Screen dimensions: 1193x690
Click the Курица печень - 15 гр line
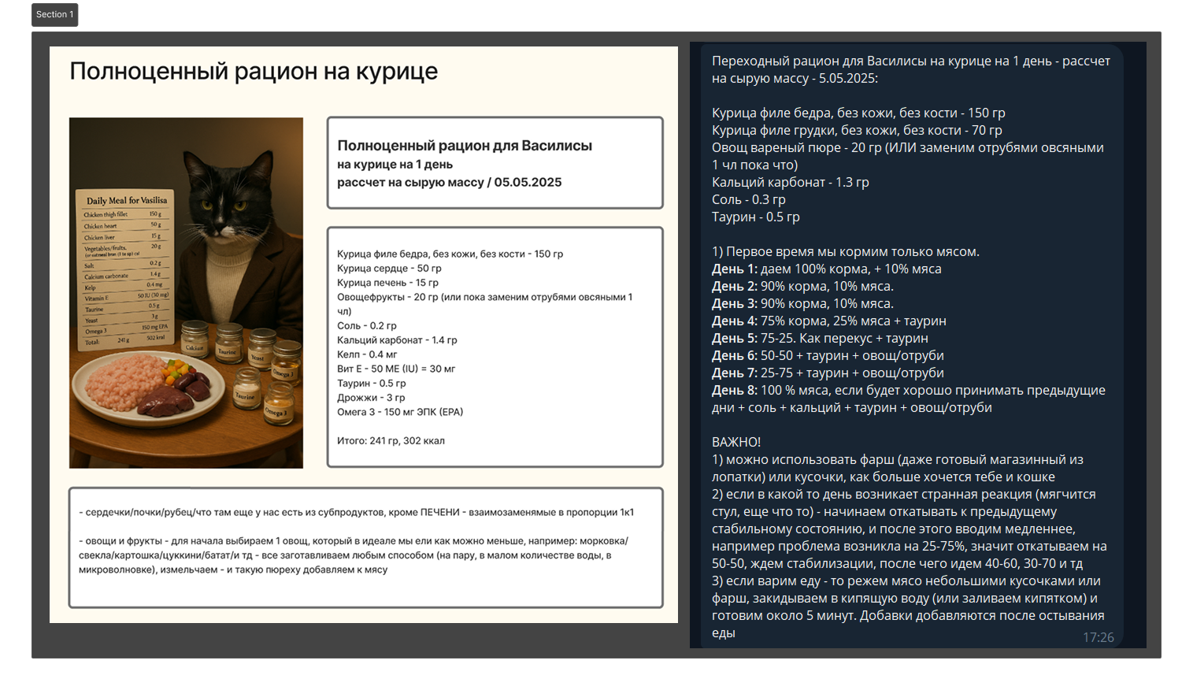[387, 283]
